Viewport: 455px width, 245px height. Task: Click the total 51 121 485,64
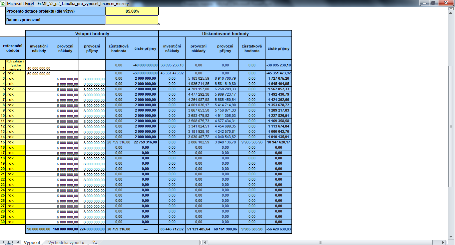[199, 229]
